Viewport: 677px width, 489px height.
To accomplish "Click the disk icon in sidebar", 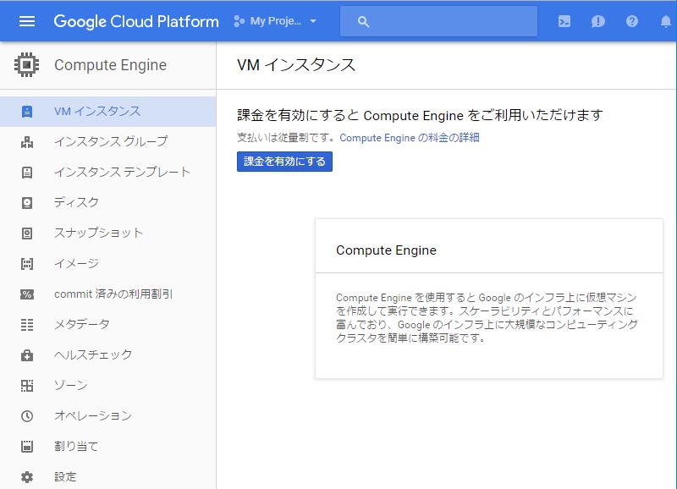I will 27,202.
